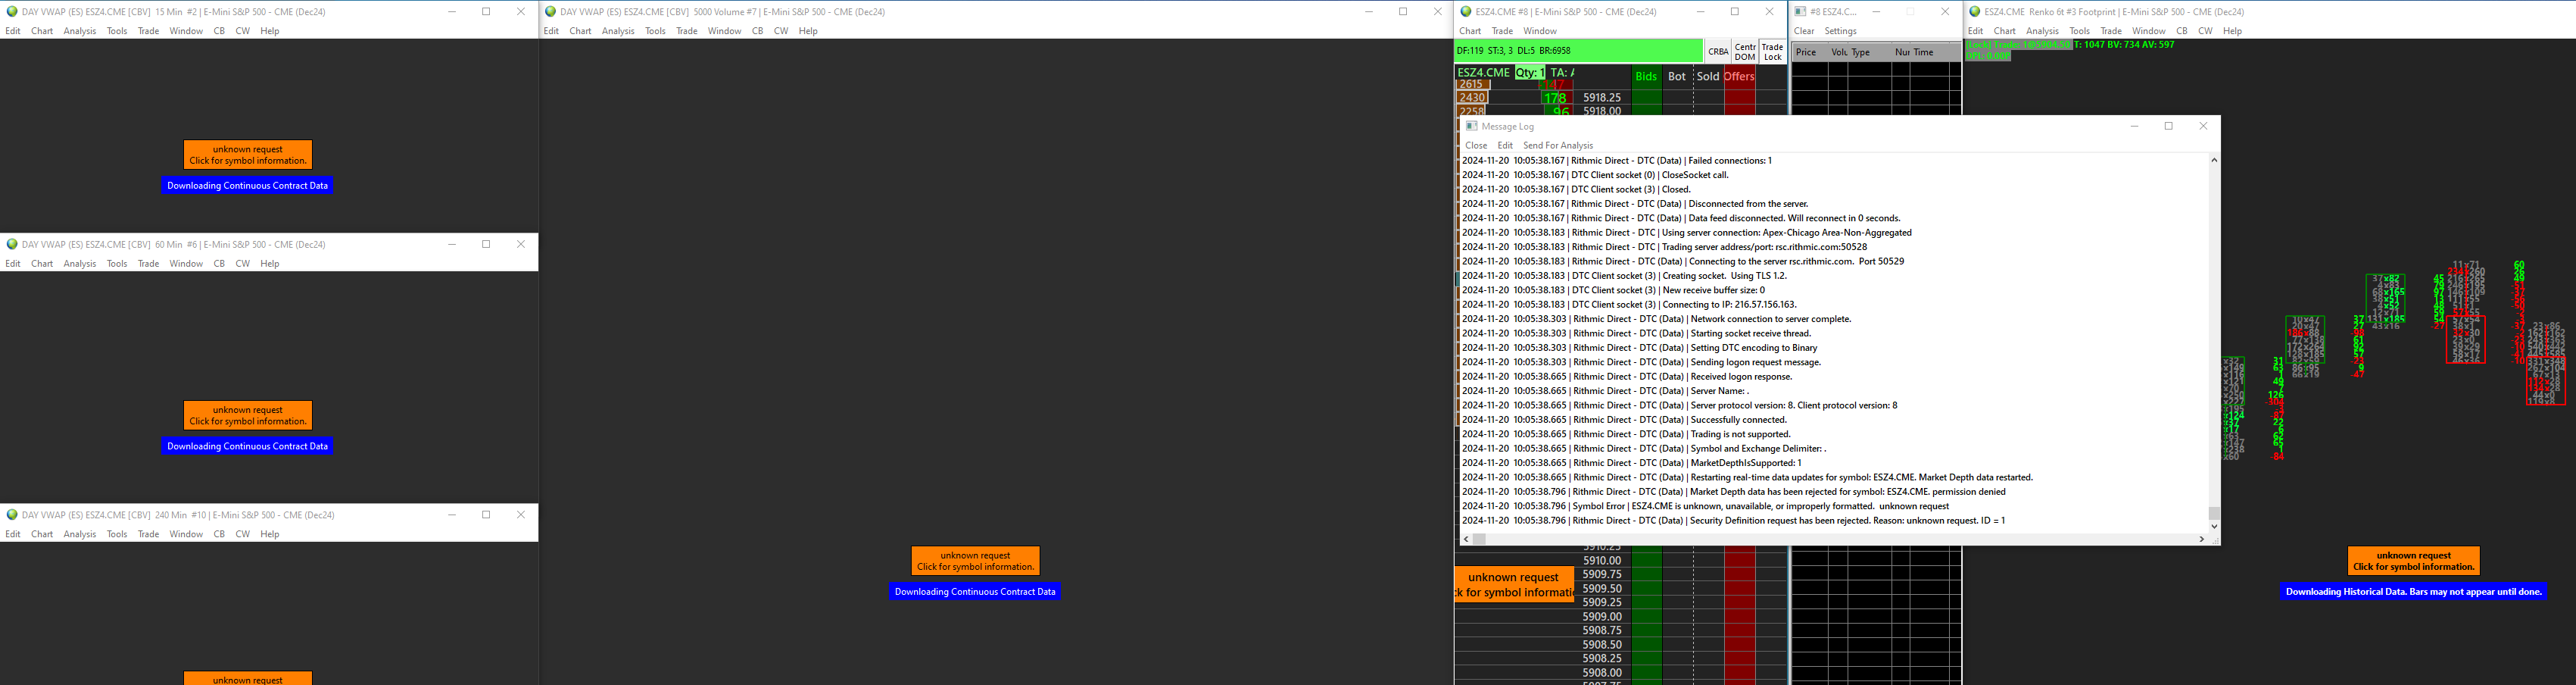Click the globe icon of the 15 Min chart window

[x=12, y=12]
